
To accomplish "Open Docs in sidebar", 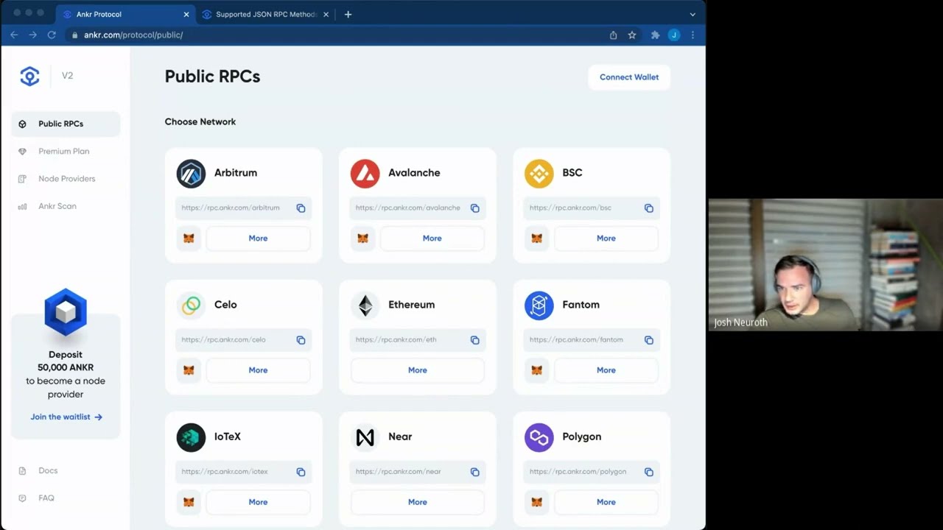I will [48, 470].
